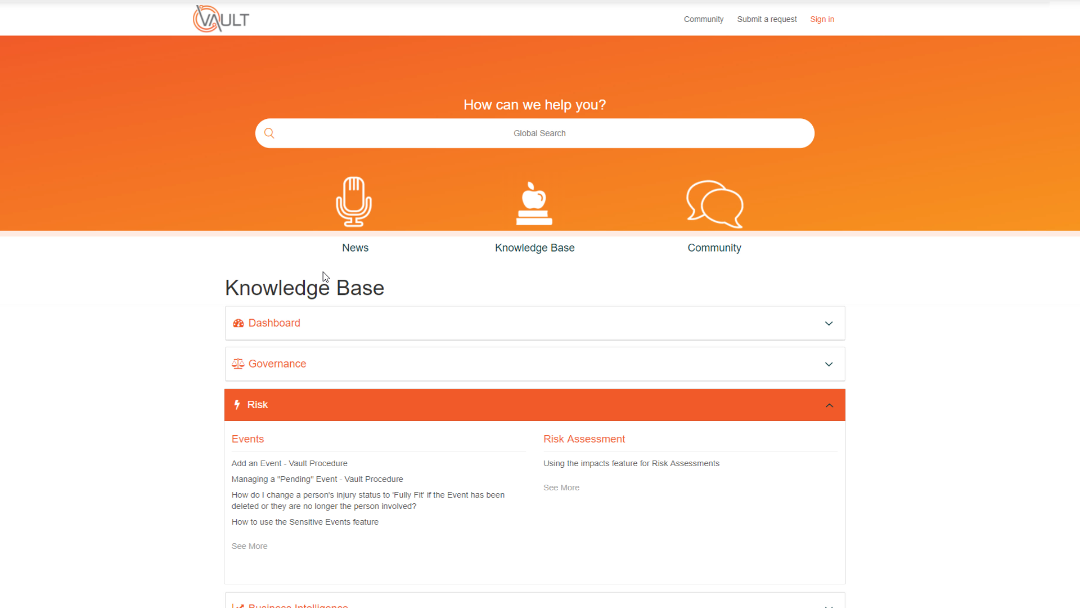Click the Dashboard gauge icon
Viewport: 1080px width, 608px height.
pyautogui.click(x=238, y=323)
